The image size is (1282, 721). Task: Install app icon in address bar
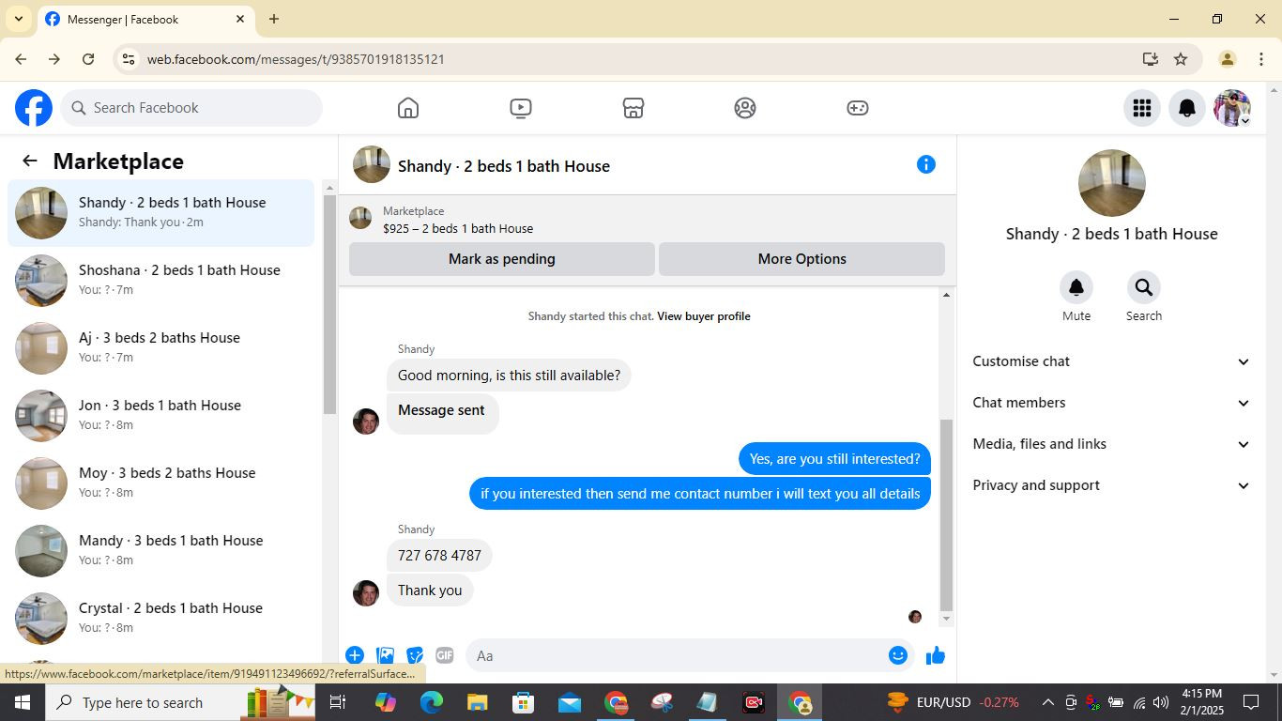[1151, 59]
